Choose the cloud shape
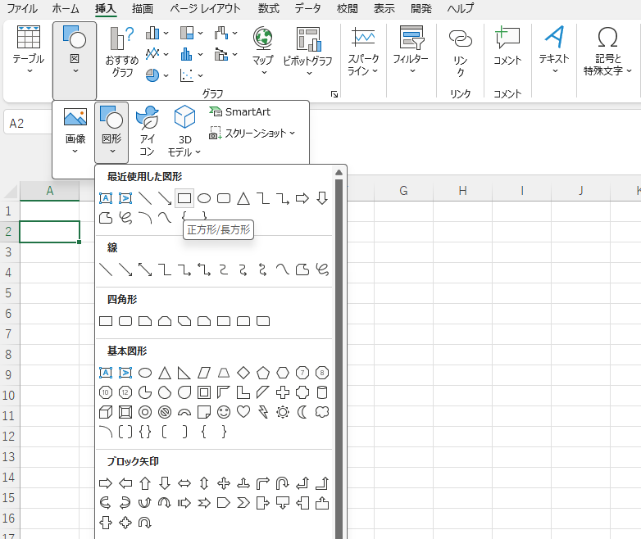 pos(322,412)
